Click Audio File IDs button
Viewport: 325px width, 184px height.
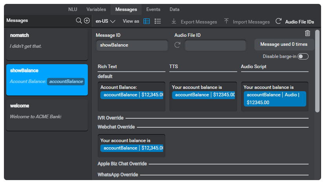tap(300, 22)
